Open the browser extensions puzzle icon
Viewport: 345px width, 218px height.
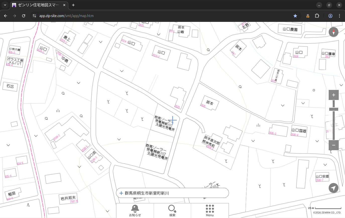tap(317, 16)
